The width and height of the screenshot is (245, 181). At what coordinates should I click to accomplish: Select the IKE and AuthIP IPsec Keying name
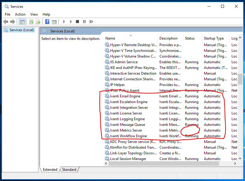pyautogui.click(x=133, y=67)
